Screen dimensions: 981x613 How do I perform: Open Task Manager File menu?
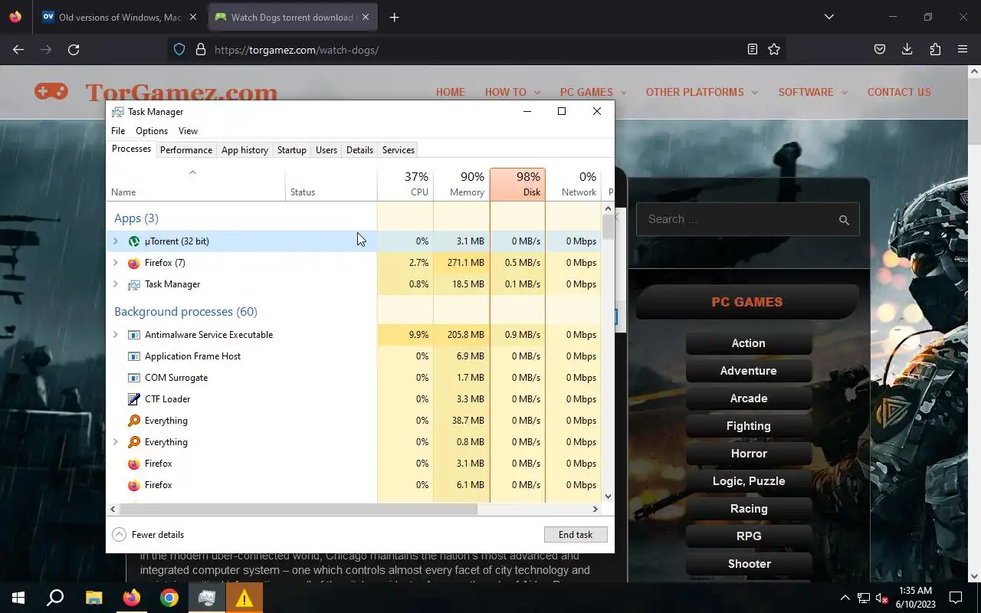click(118, 131)
